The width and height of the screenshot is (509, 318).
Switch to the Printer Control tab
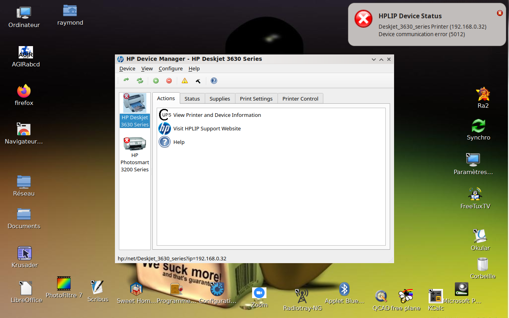(301, 99)
